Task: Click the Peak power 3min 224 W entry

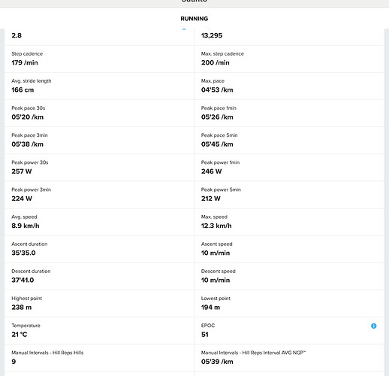Action: 99,195
